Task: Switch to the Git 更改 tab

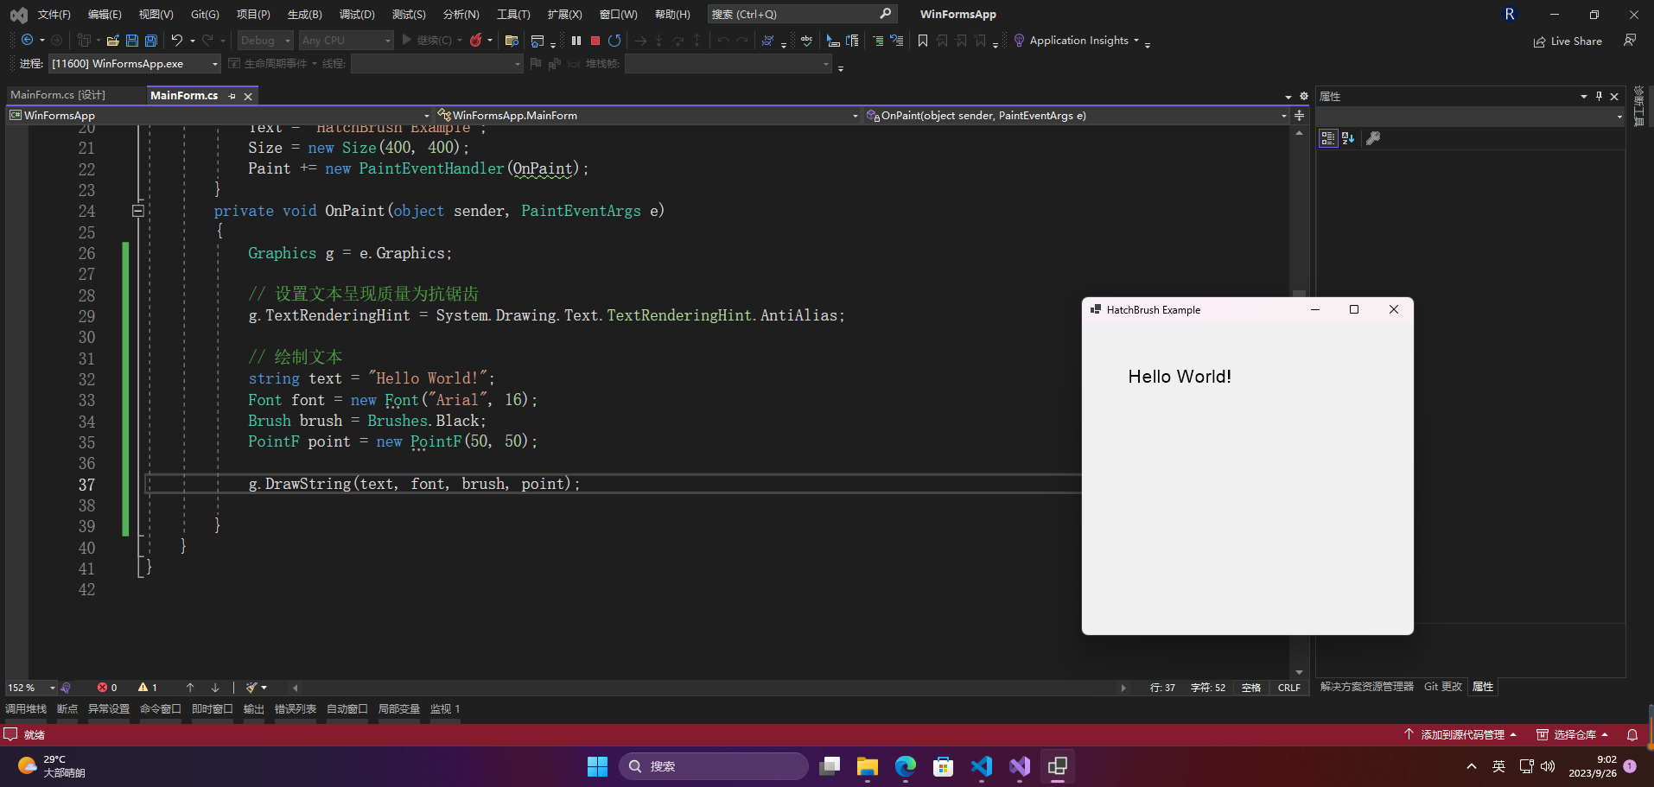Action: [x=1443, y=687]
